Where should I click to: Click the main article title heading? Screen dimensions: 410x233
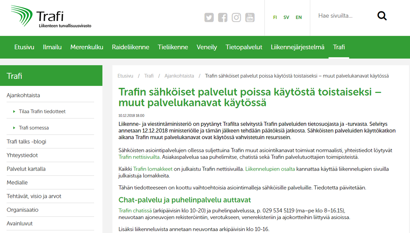tap(250, 97)
